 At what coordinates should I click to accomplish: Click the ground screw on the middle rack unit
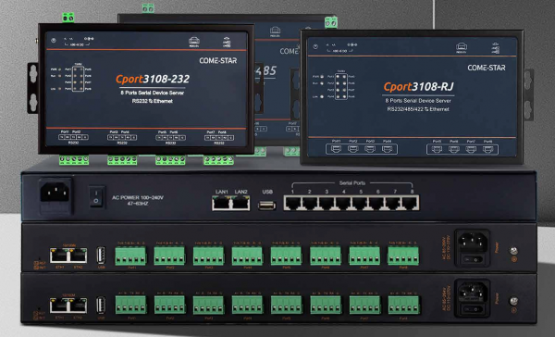(513, 251)
